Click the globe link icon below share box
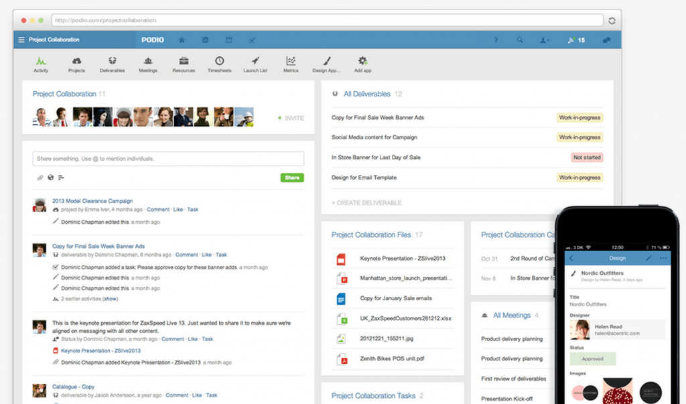Image resolution: width=686 pixels, height=404 pixels. tap(51, 178)
